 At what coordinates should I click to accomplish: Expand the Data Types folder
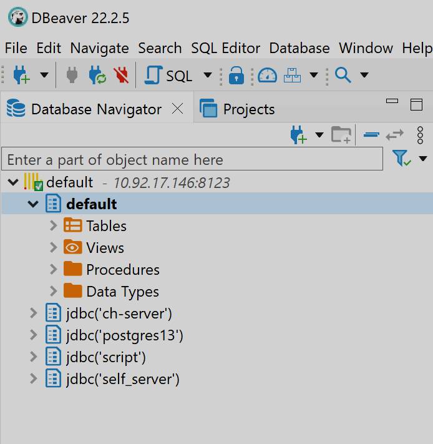pos(54,291)
